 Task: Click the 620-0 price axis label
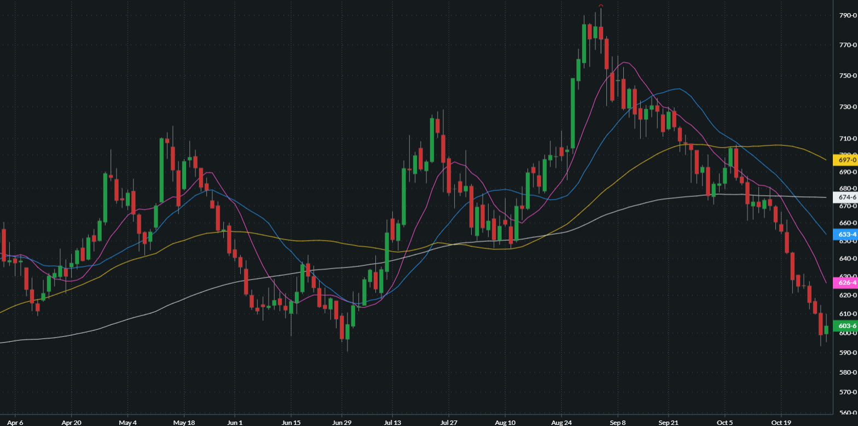coord(847,295)
